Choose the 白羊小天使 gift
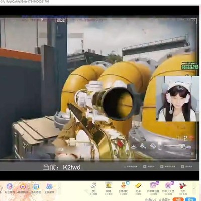This screenshot has width=201, height=201. coord(168,189)
